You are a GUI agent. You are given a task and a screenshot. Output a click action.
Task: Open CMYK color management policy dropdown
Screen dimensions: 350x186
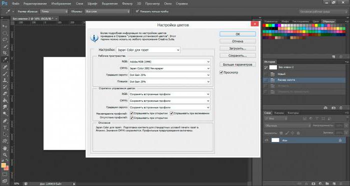(x=169, y=101)
